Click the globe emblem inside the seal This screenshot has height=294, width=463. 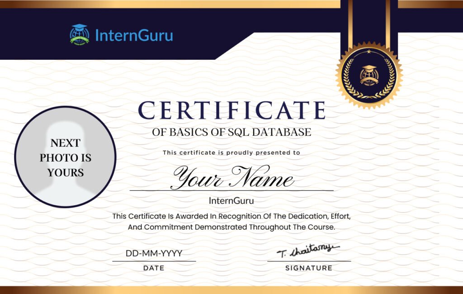pos(370,77)
